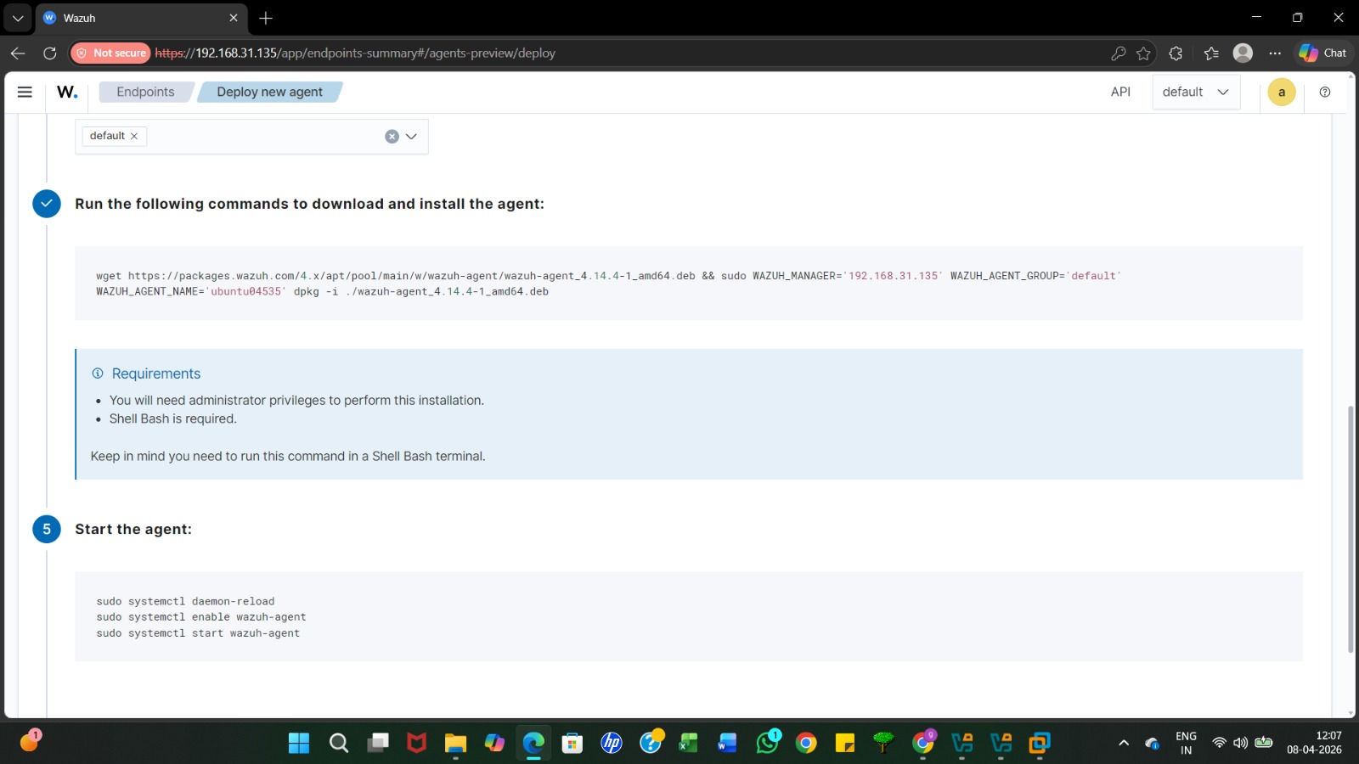Close the Wazuh browser tab

234,18
